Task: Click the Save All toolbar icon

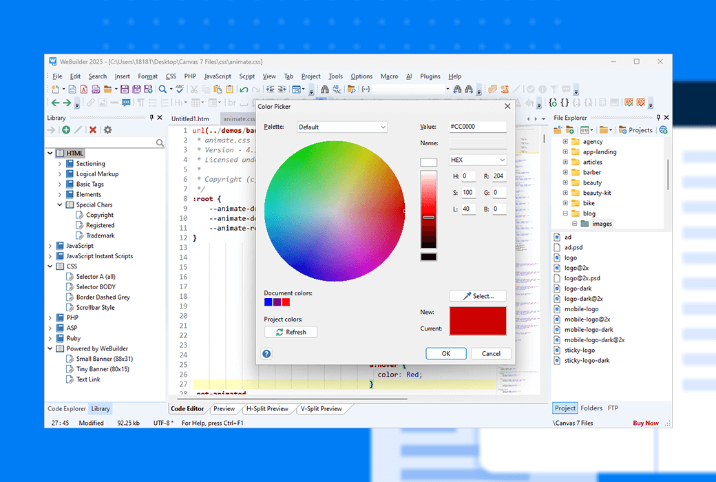Action: (x=136, y=89)
